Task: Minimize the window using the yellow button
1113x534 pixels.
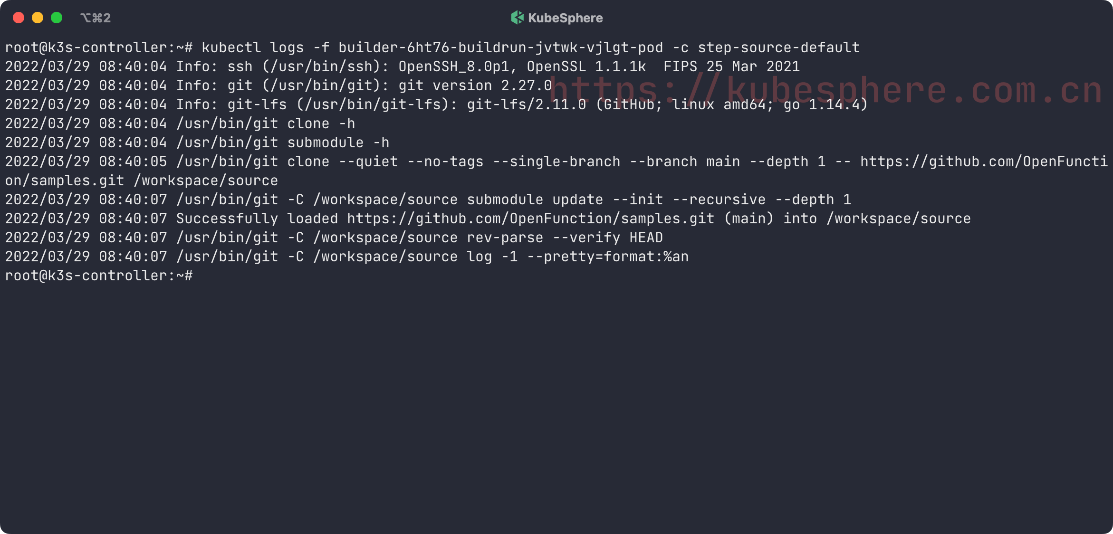Action: 38,18
